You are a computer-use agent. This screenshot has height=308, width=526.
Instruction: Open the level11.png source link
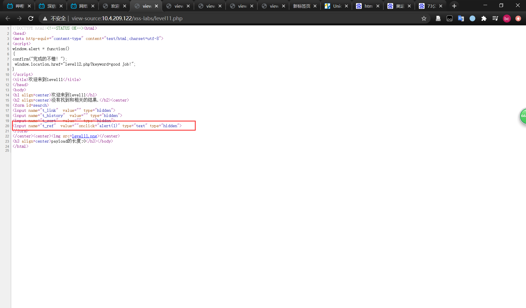pyautogui.click(x=84, y=136)
